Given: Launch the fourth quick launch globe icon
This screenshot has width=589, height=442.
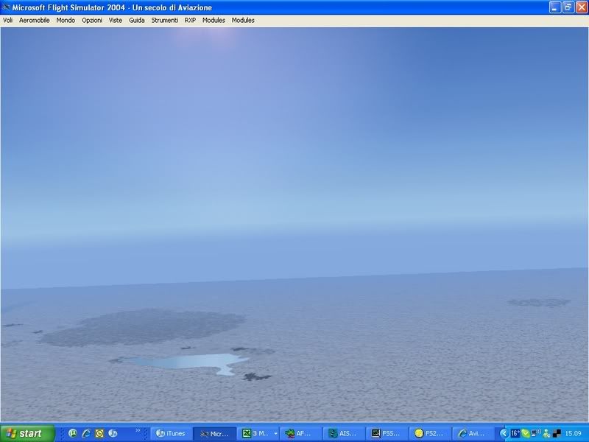Looking at the screenshot, I should click(x=113, y=433).
